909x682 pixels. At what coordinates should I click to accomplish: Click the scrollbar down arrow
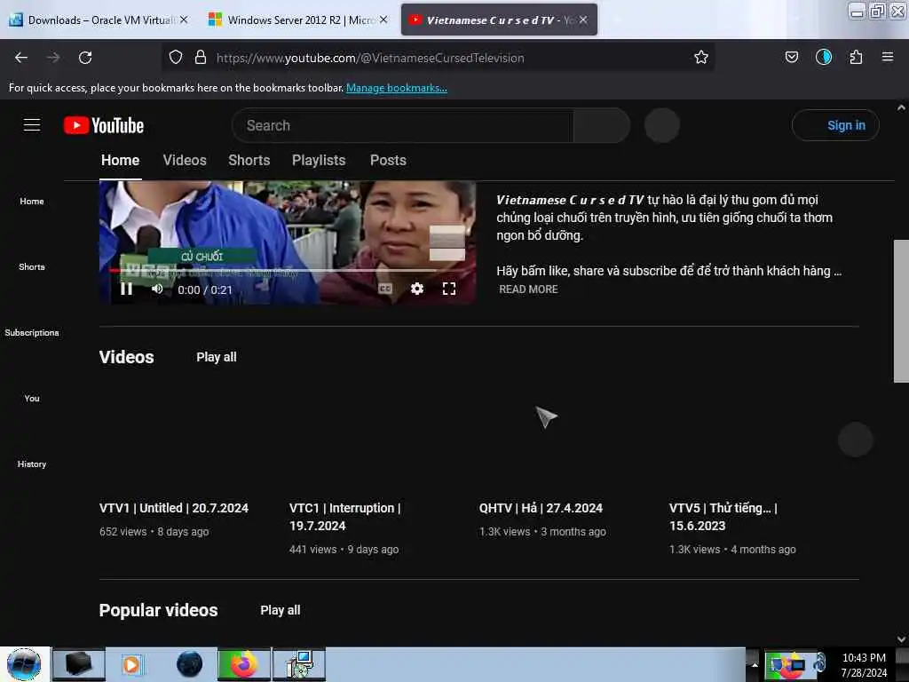point(901,639)
